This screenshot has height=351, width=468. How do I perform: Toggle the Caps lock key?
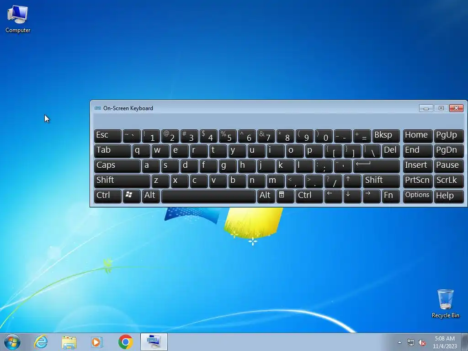point(117,166)
